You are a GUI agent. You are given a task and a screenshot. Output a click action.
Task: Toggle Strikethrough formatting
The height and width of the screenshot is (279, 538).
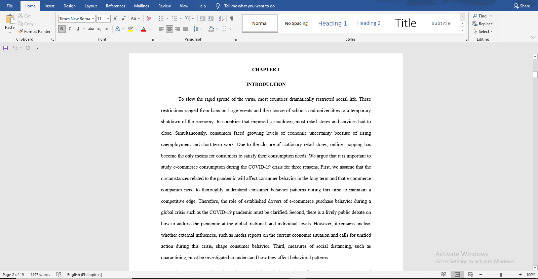tap(91, 29)
